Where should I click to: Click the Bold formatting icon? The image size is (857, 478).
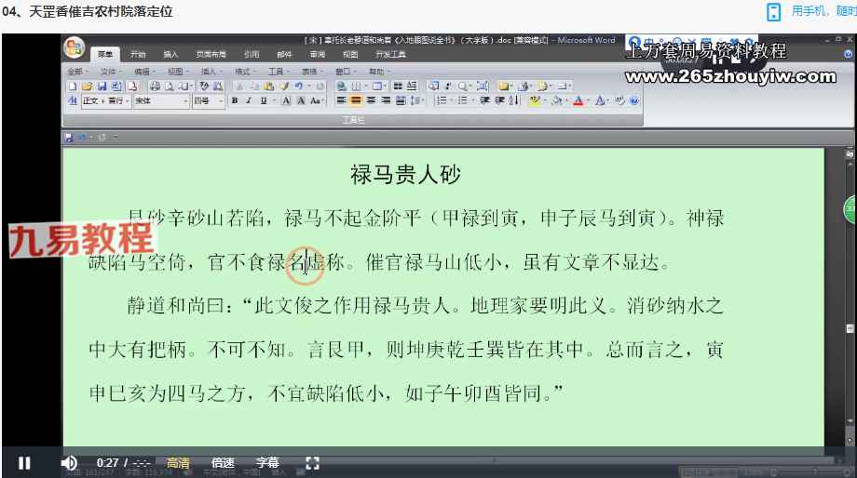click(x=235, y=100)
